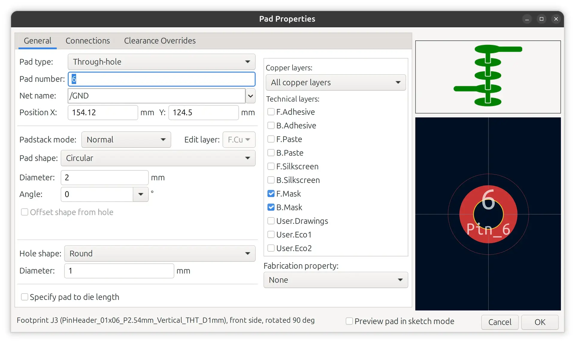575x343 pixels.
Task: Open Copper layers selection dropdown
Action: coord(335,82)
